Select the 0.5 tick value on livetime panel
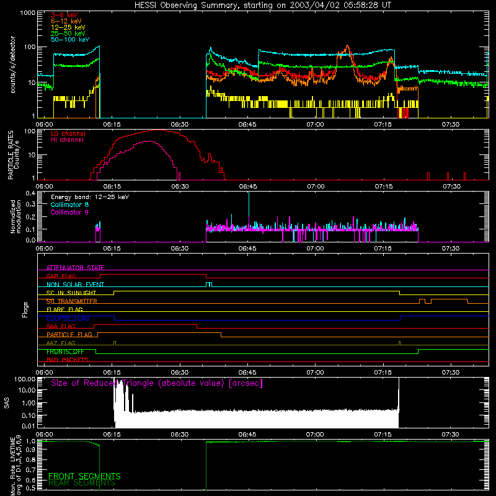 pos(31,488)
